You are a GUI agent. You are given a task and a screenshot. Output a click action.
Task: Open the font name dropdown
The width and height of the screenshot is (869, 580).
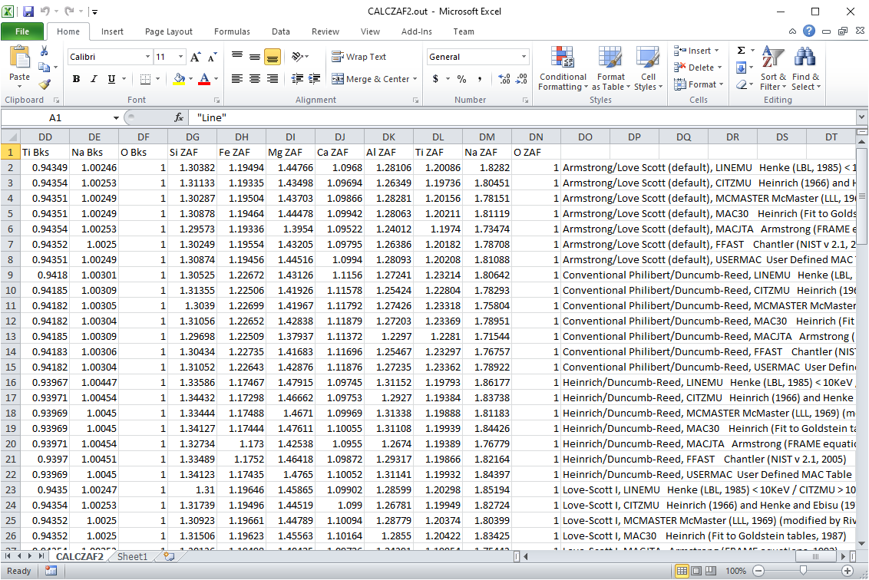click(x=147, y=57)
